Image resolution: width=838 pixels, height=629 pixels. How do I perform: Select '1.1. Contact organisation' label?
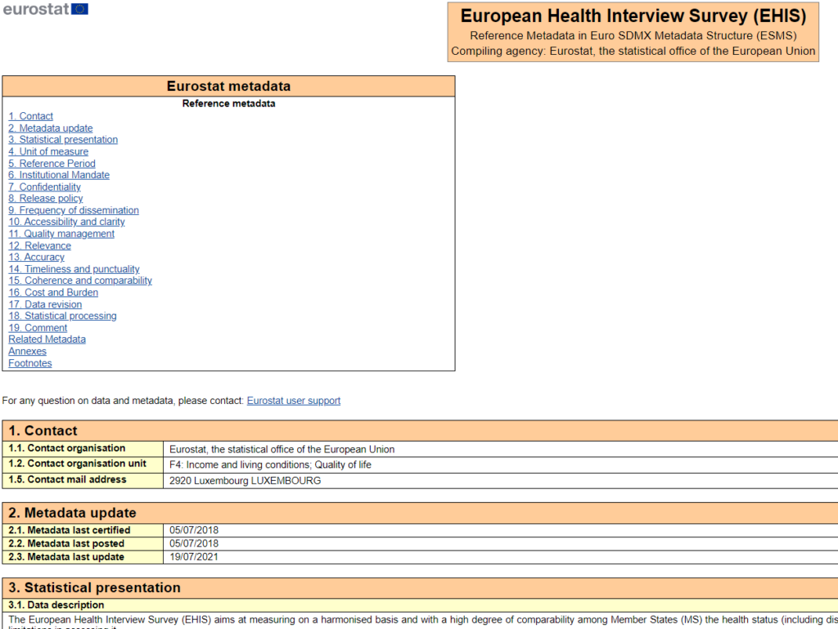(x=67, y=448)
